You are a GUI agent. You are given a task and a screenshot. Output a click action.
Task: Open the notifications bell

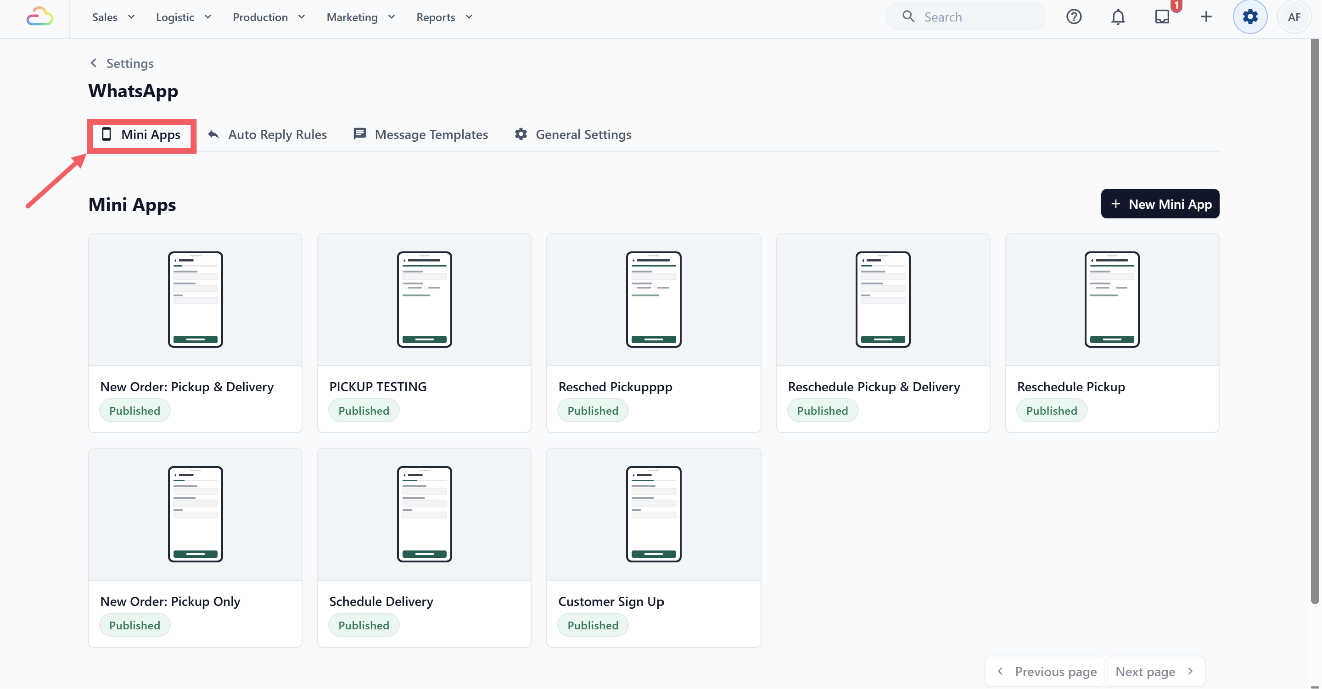[x=1118, y=17]
